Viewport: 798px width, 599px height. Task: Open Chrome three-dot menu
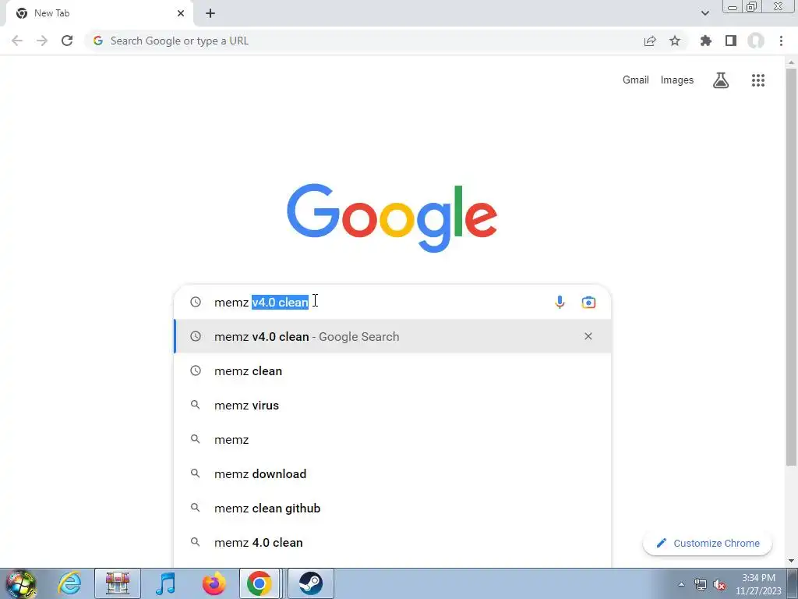tap(781, 41)
